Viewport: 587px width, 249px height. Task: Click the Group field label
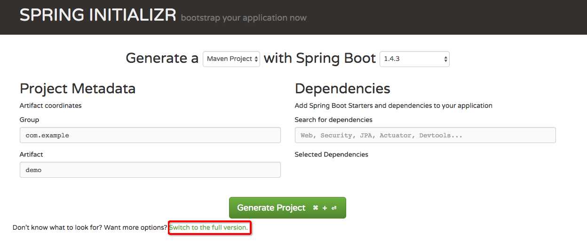[x=30, y=120]
